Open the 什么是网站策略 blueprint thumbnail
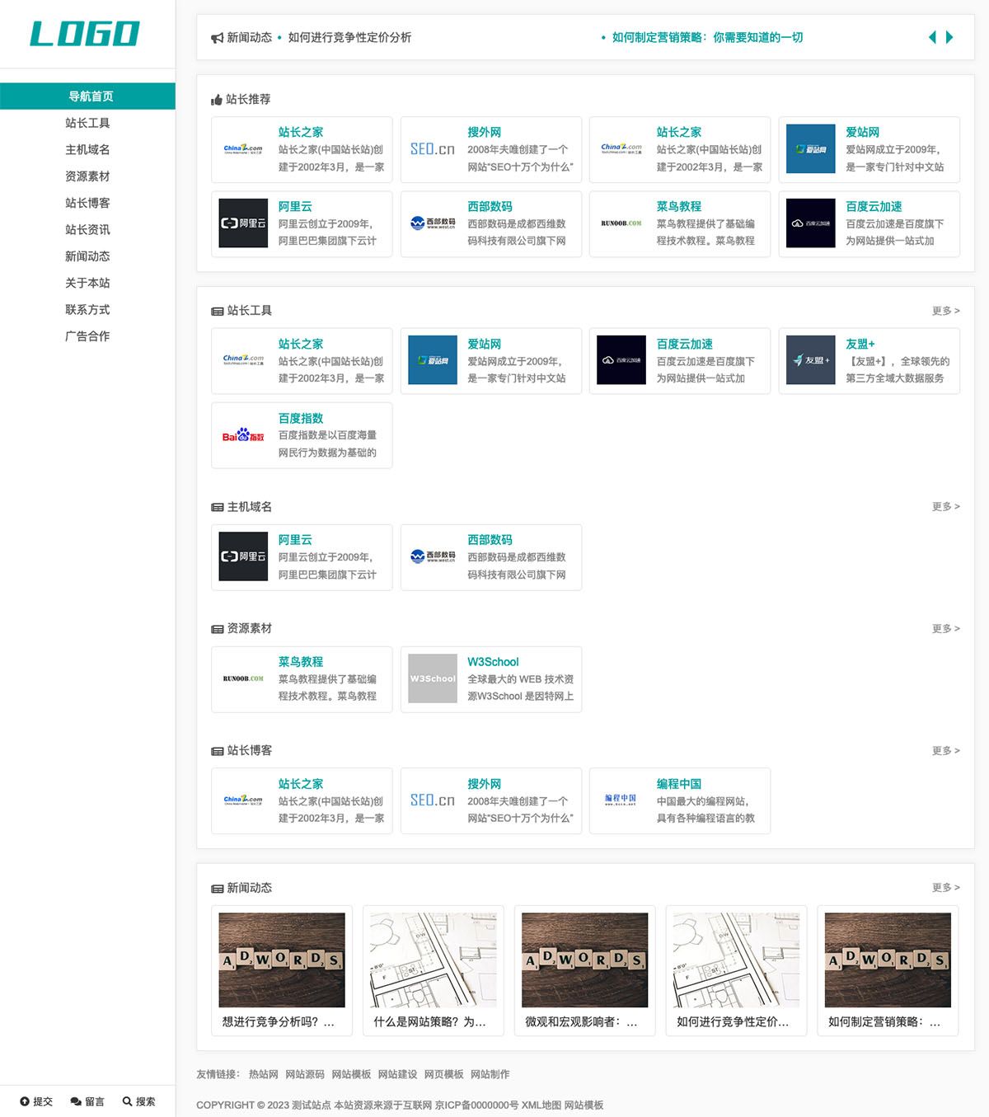This screenshot has height=1117, width=989. coord(434,960)
